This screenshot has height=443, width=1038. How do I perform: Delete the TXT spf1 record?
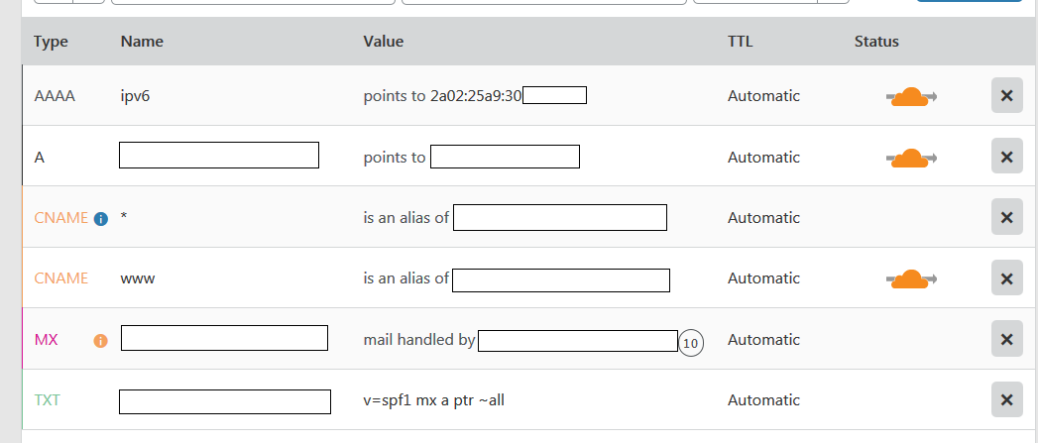click(1006, 400)
